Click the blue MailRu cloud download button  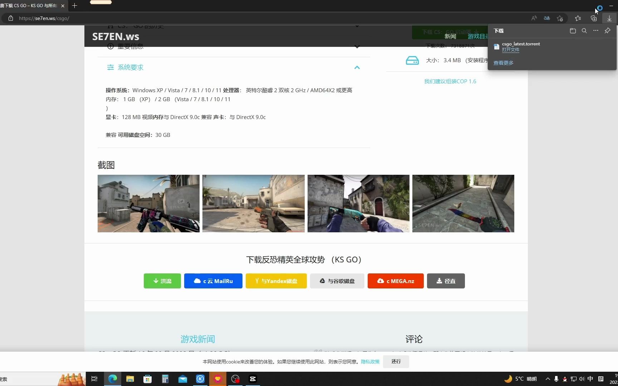[x=213, y=281]
